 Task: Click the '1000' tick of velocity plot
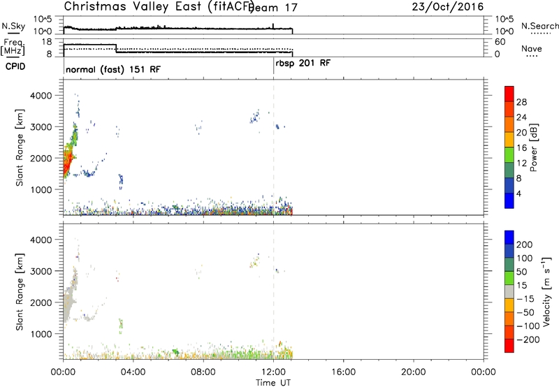(41, 334)
